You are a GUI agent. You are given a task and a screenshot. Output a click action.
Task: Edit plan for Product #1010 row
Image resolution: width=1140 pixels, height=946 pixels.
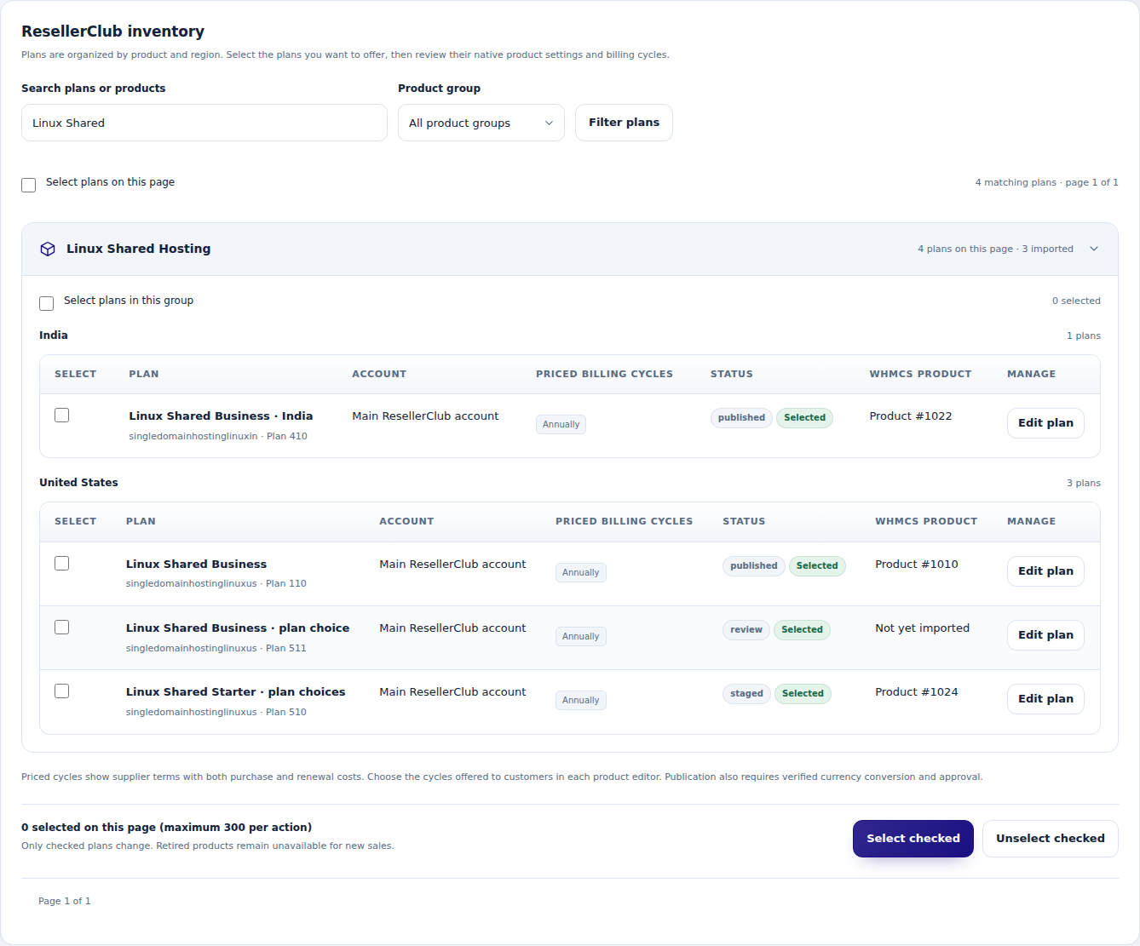[x=1045, y=571]
